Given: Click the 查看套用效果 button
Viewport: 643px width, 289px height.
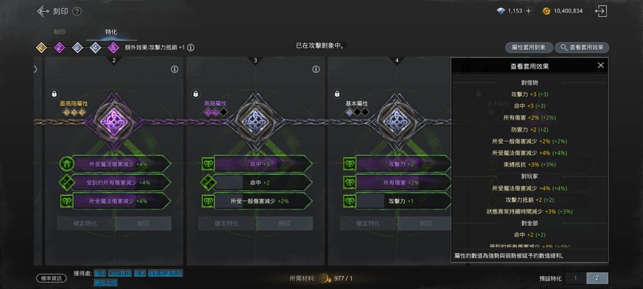Looking at the screenshot, I should point(582,48).
